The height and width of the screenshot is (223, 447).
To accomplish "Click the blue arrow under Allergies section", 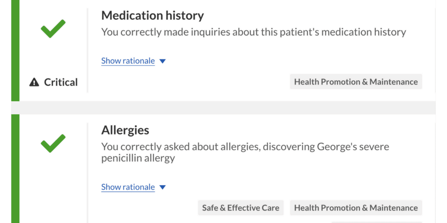I will point(162,187).
